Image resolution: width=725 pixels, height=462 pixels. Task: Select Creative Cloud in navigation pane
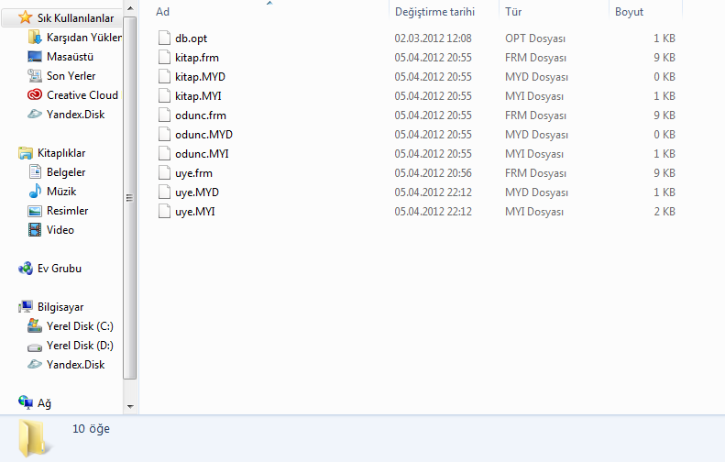click(x=82, y=94)
